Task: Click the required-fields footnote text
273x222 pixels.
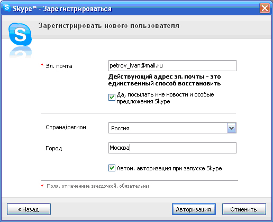Action: click(98, 186)
